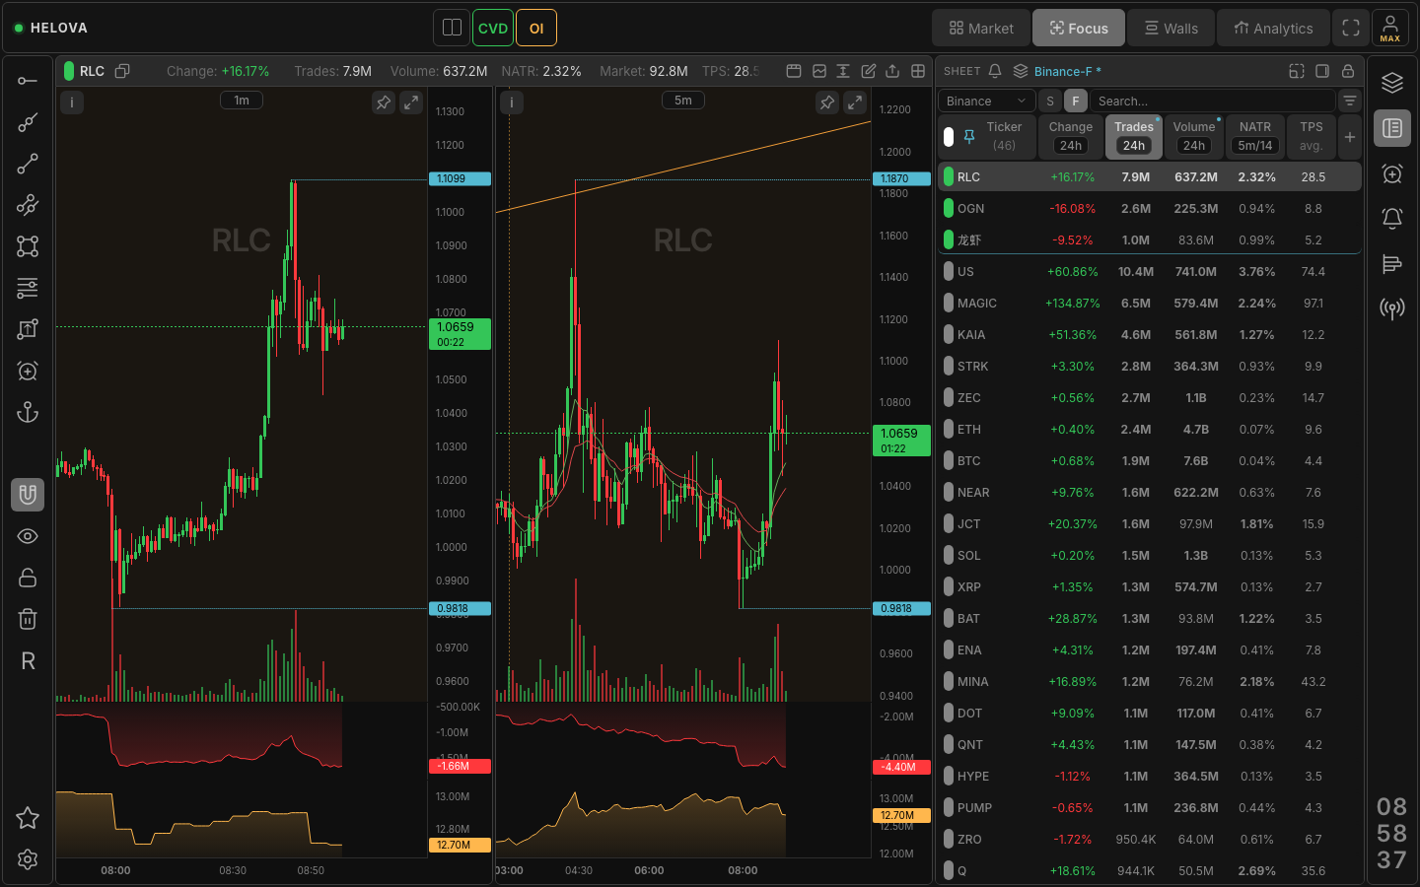Open the alerts bell in right sidebar
Viewport: 1420px width, 887px height.
coord(1392,218)
